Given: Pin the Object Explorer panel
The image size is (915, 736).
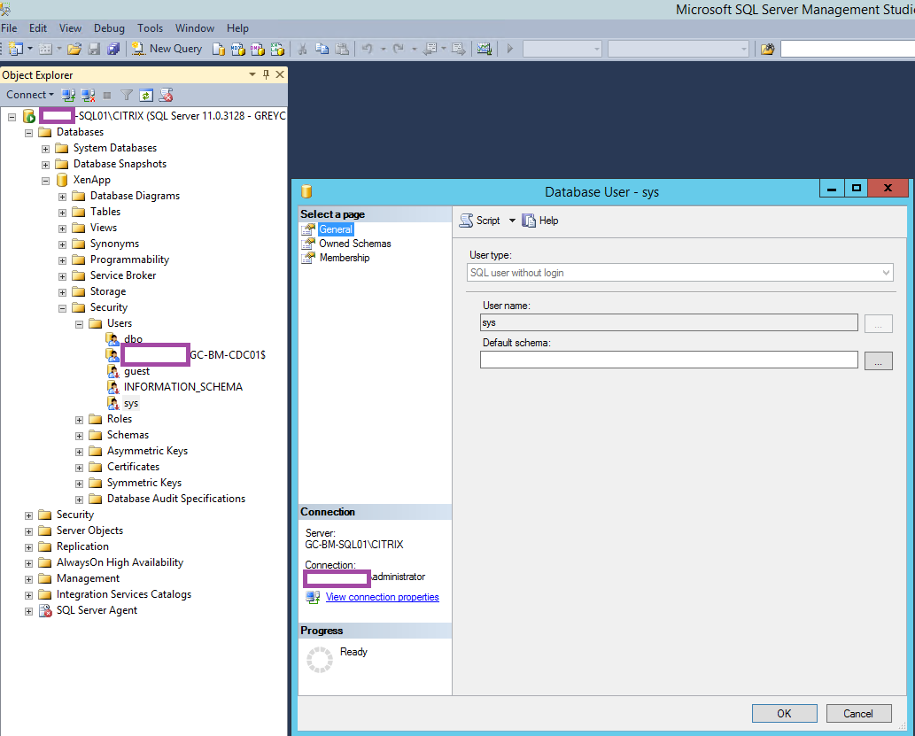Looking at the screenshot, I should (267, 75).
